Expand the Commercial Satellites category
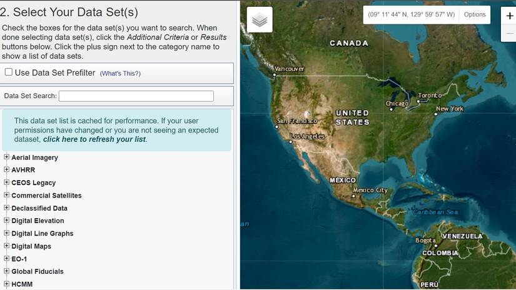This screenshot has height=290, width=516. [x=6, y=194]
